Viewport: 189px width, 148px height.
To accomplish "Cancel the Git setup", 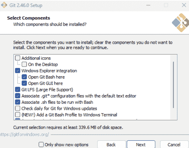I will [x=174, y=144].
